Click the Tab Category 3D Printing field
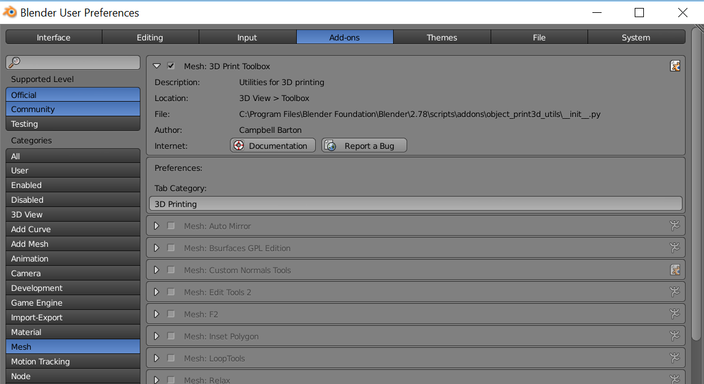This screenshot has width=704, height=384. pos(416,204)
